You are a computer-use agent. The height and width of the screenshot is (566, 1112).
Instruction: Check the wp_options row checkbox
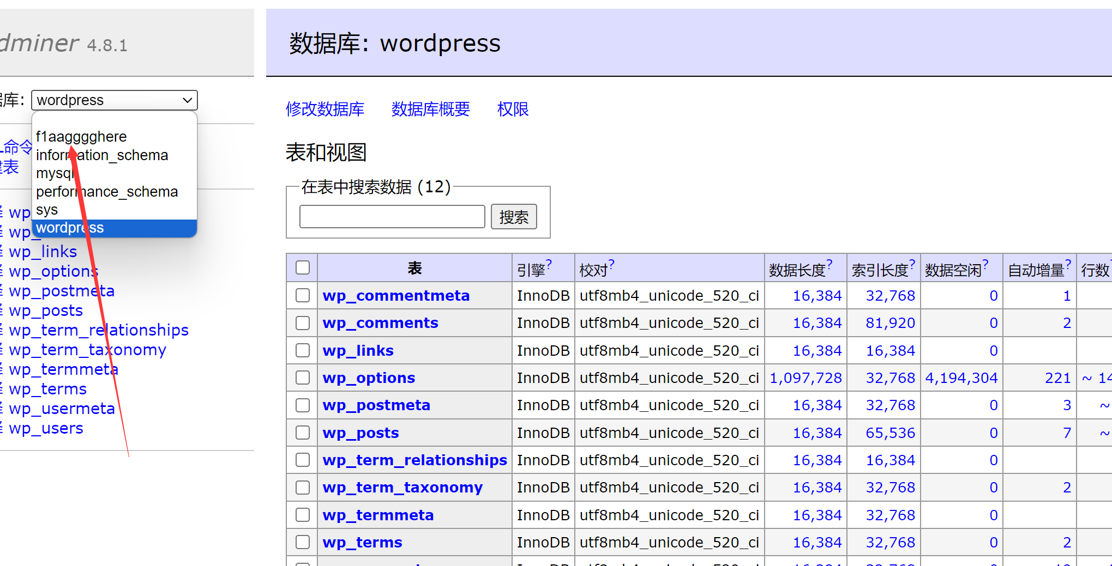(303, 378)
